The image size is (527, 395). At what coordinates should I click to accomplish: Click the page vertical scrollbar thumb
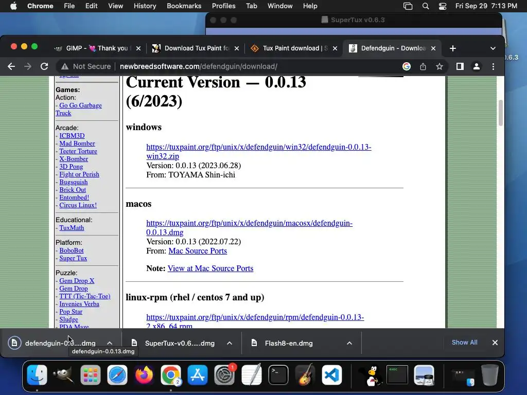coord(500,113)
